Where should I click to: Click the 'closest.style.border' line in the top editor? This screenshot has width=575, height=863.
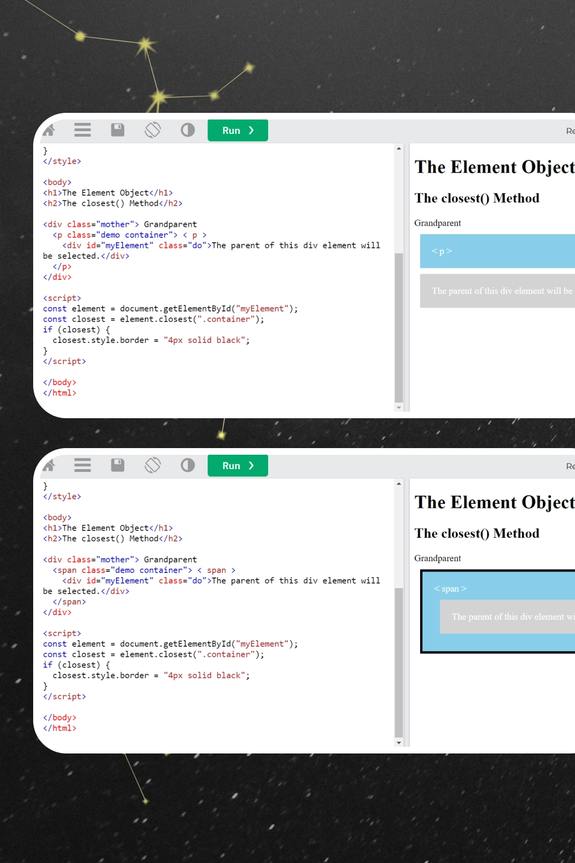(151, 340)
